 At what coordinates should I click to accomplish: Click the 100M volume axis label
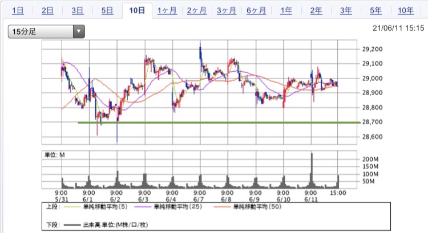(370, 174)
